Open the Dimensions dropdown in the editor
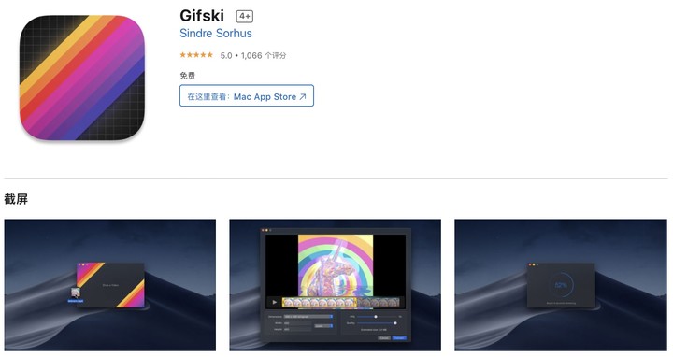This screenshot has width=673, height=357. 308,317
